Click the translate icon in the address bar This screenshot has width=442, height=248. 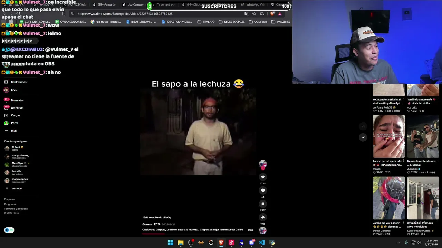coord(246,14)
